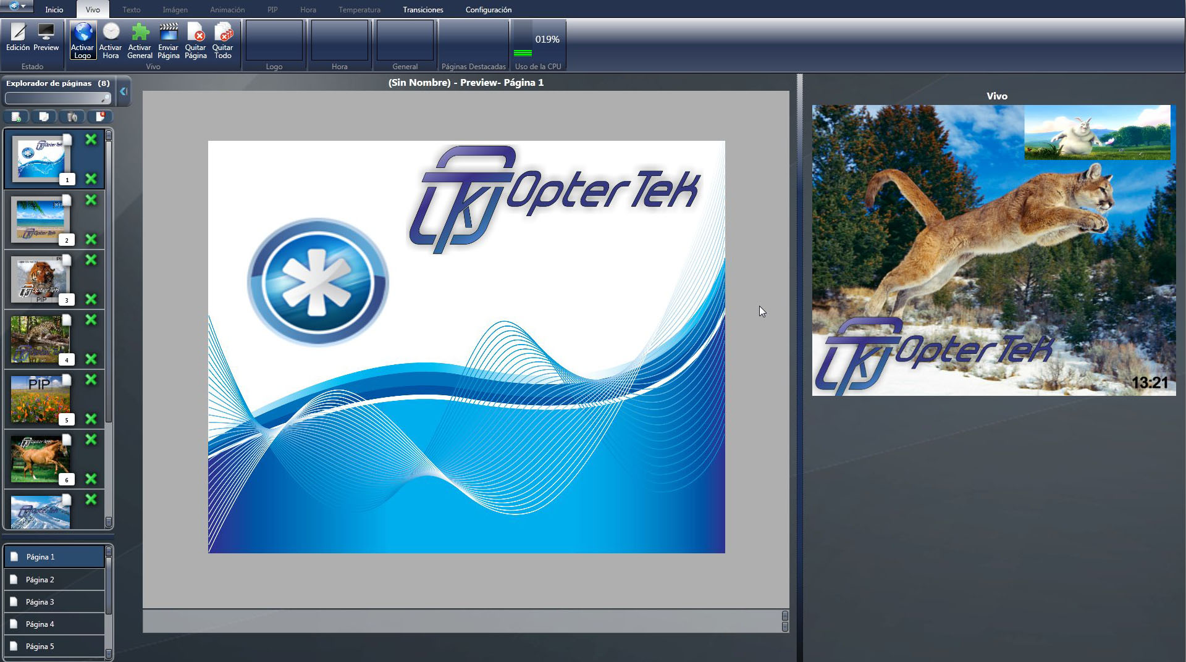Select the page 4 leopard thumbnail

pyautogui.click(x=40, y=339)
